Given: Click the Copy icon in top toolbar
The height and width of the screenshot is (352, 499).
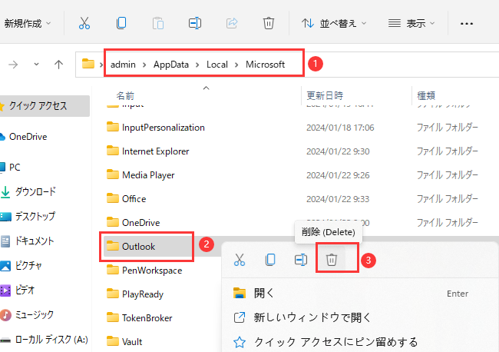Looking at the screenshot, I should [121, 23].
